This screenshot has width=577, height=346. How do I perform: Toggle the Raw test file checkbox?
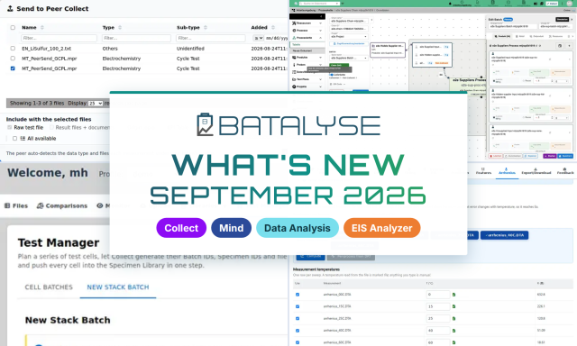(10, 128)
